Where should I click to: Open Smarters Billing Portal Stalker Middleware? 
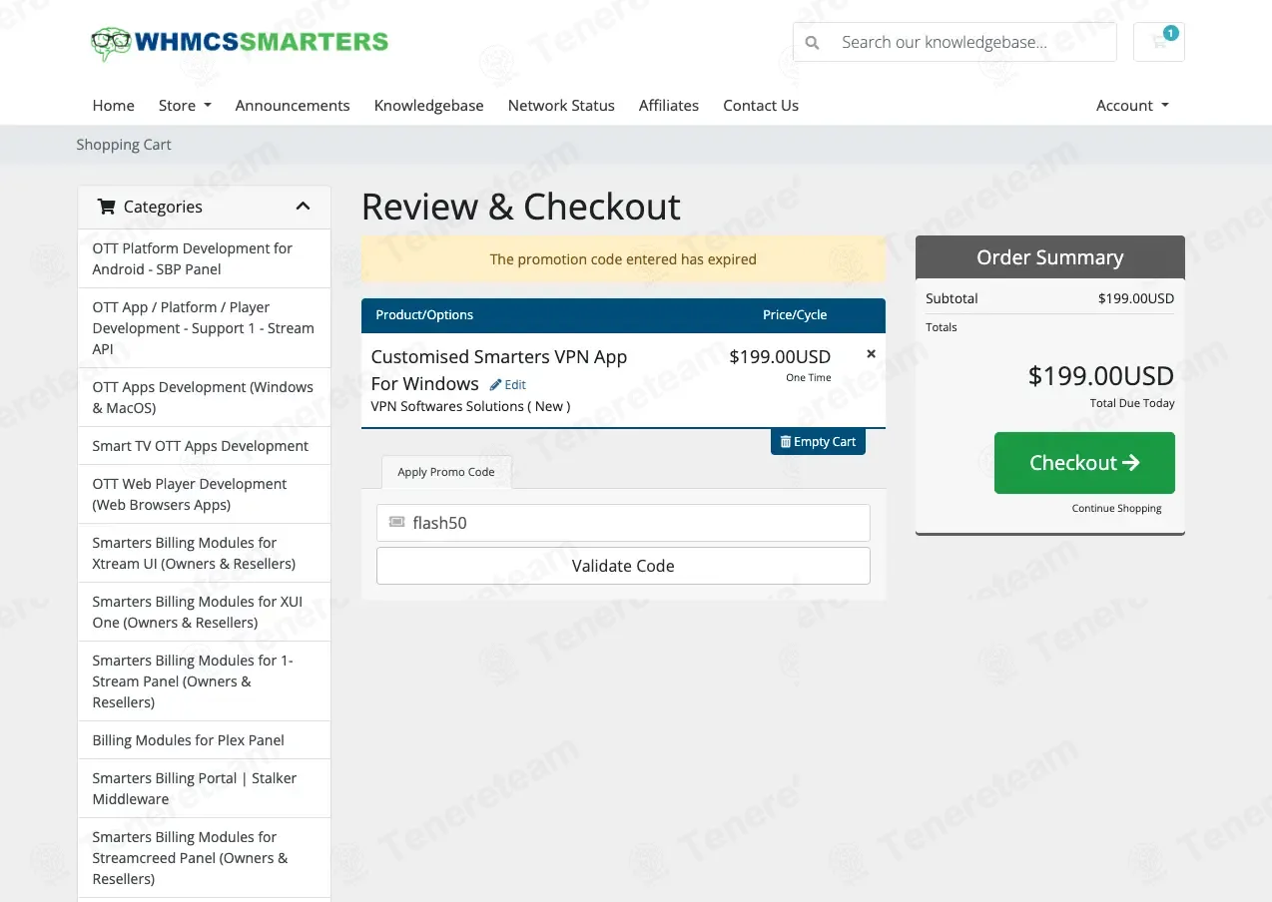pyautogui.click(x=204, y=788)
